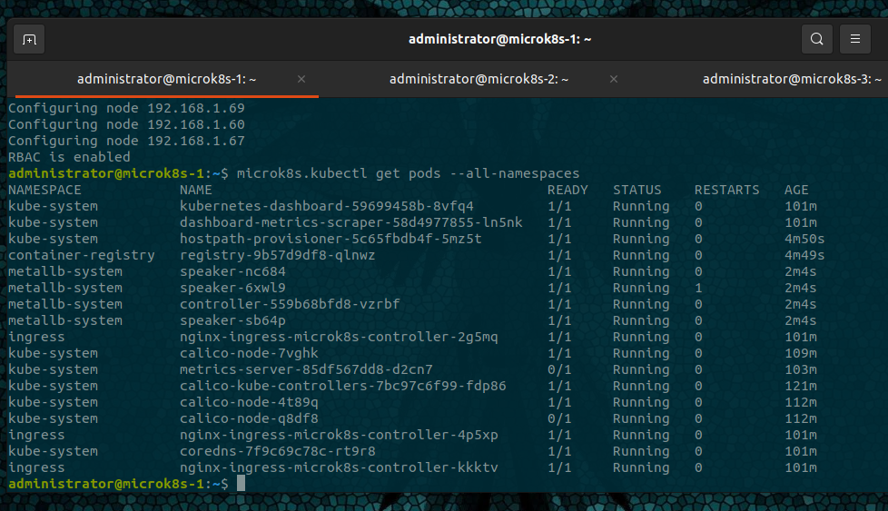Click the RESTARTS column header
This screenshot has height=511, width=888.
(x=727, y=190)
